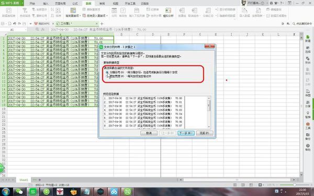Click the WPS spreadsheet taskbar icon

click(33, 192)
